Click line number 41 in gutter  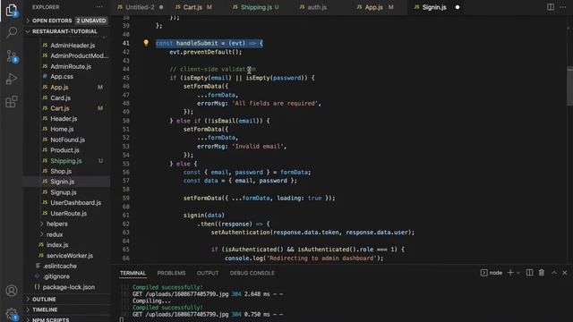(125, 43)
